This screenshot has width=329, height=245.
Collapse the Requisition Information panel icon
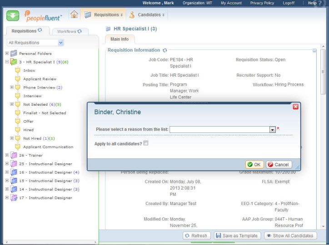click(x=314, y=50)
